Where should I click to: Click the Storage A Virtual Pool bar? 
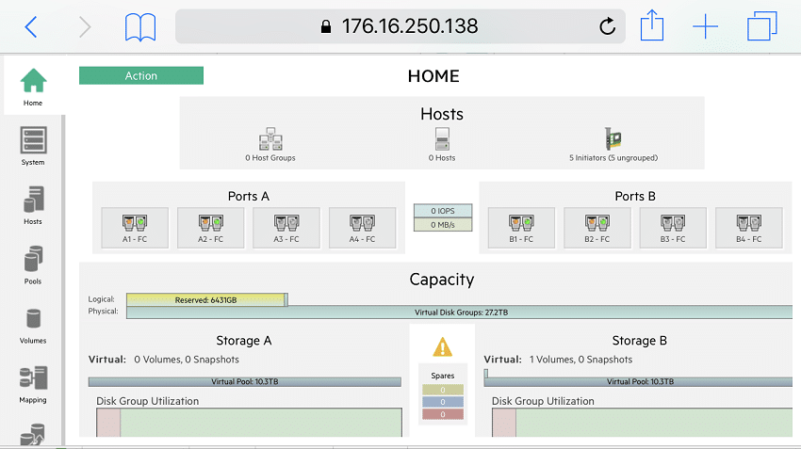tap(245, 381)
